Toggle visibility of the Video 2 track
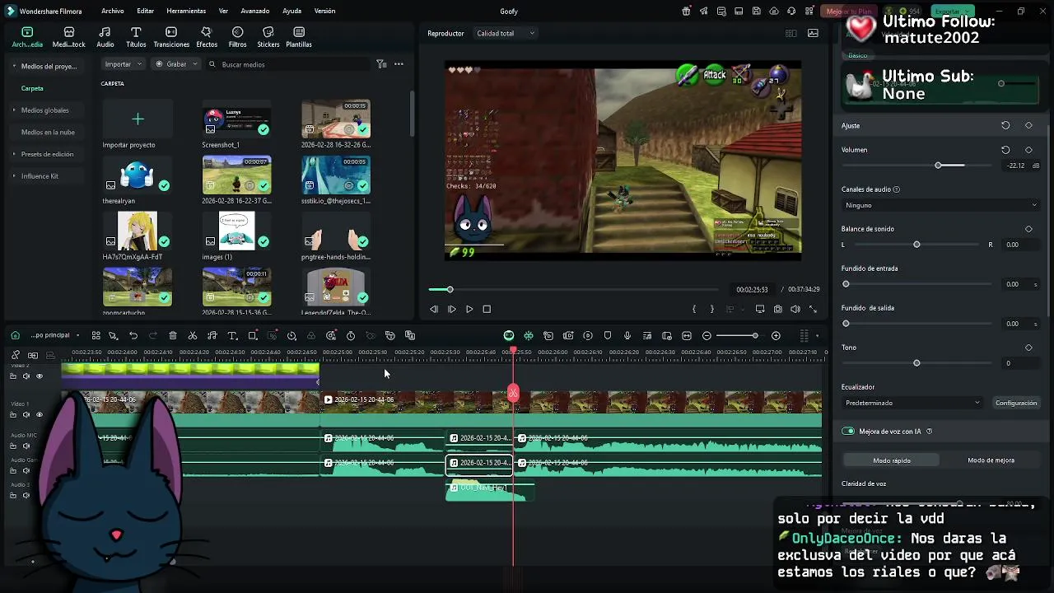 coord(39,376)
